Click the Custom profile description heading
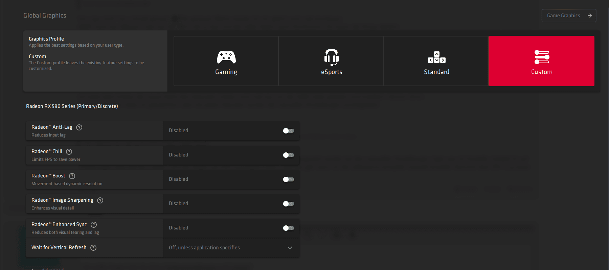 point(37,56)
